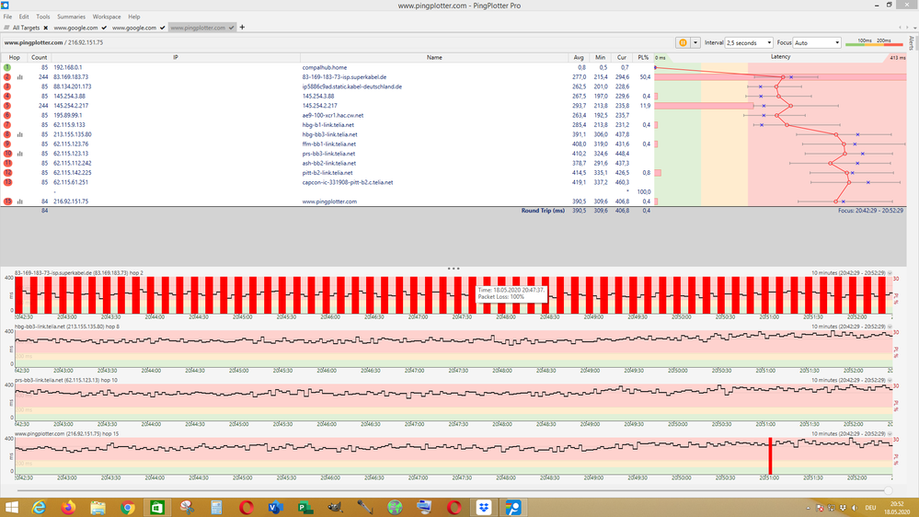The image size is (919, 517).
Task: Select IP 192.168.0.1 in hop list
Action: tap(67, 67)
